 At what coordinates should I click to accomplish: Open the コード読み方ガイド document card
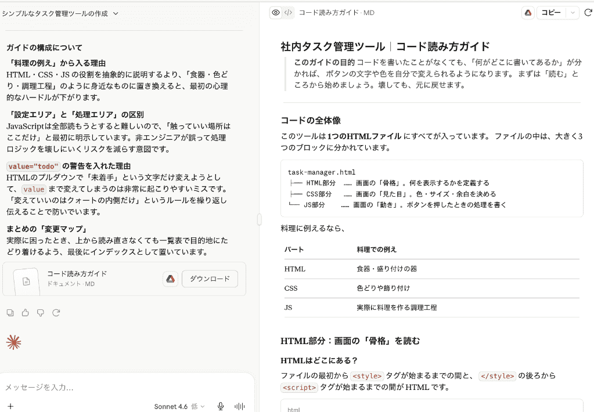124,279
